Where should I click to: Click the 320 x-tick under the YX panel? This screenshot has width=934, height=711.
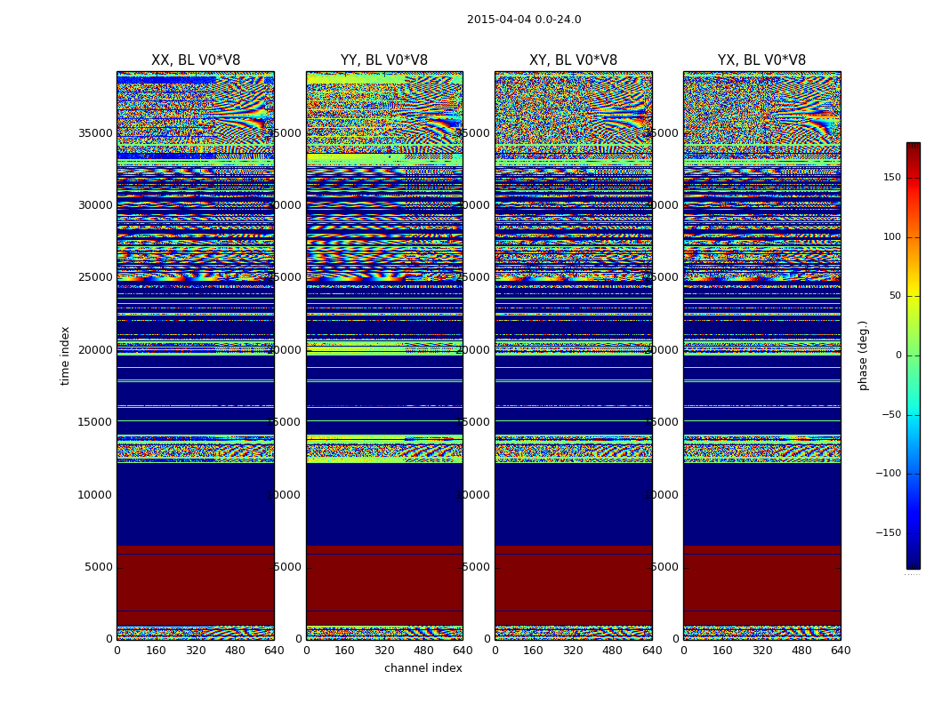761,651
